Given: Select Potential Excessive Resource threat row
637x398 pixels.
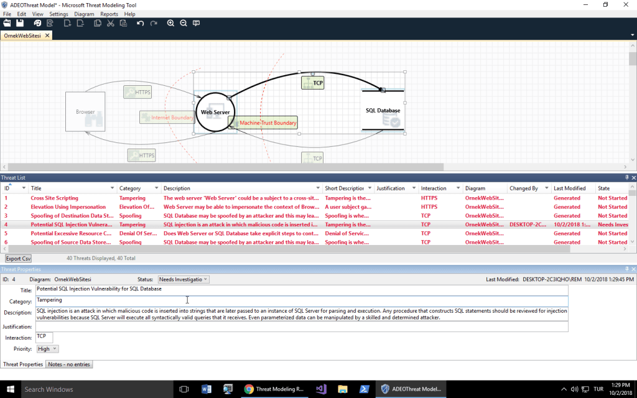Looking at the screenshot, I should click(315, 234).
